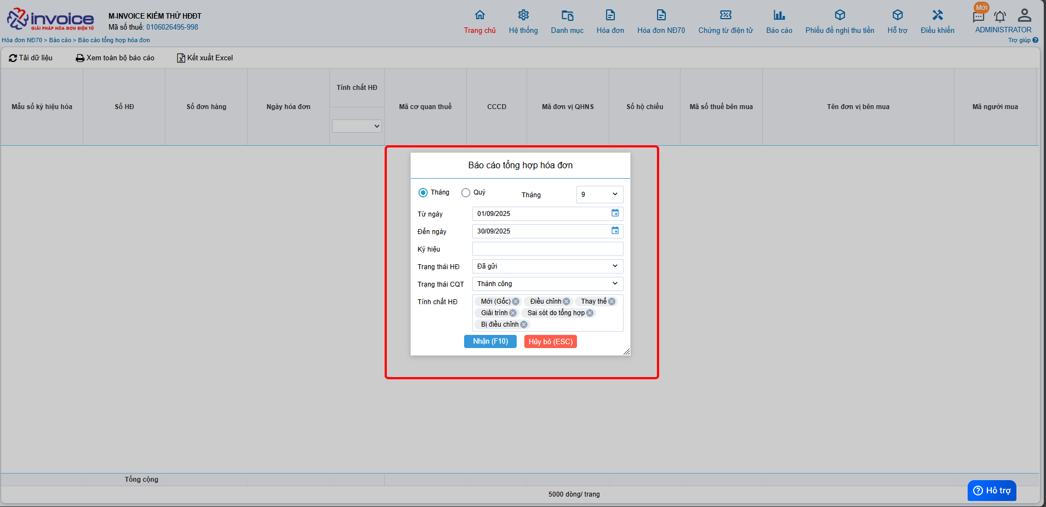Click the Kết xuất Excel export icon

[x=181, y=58]
